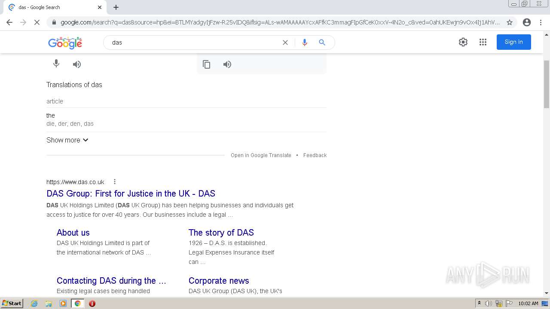Open File Explorer from taskbar
The height and width of the screenshot is (309, 550).
click(49, 303)
